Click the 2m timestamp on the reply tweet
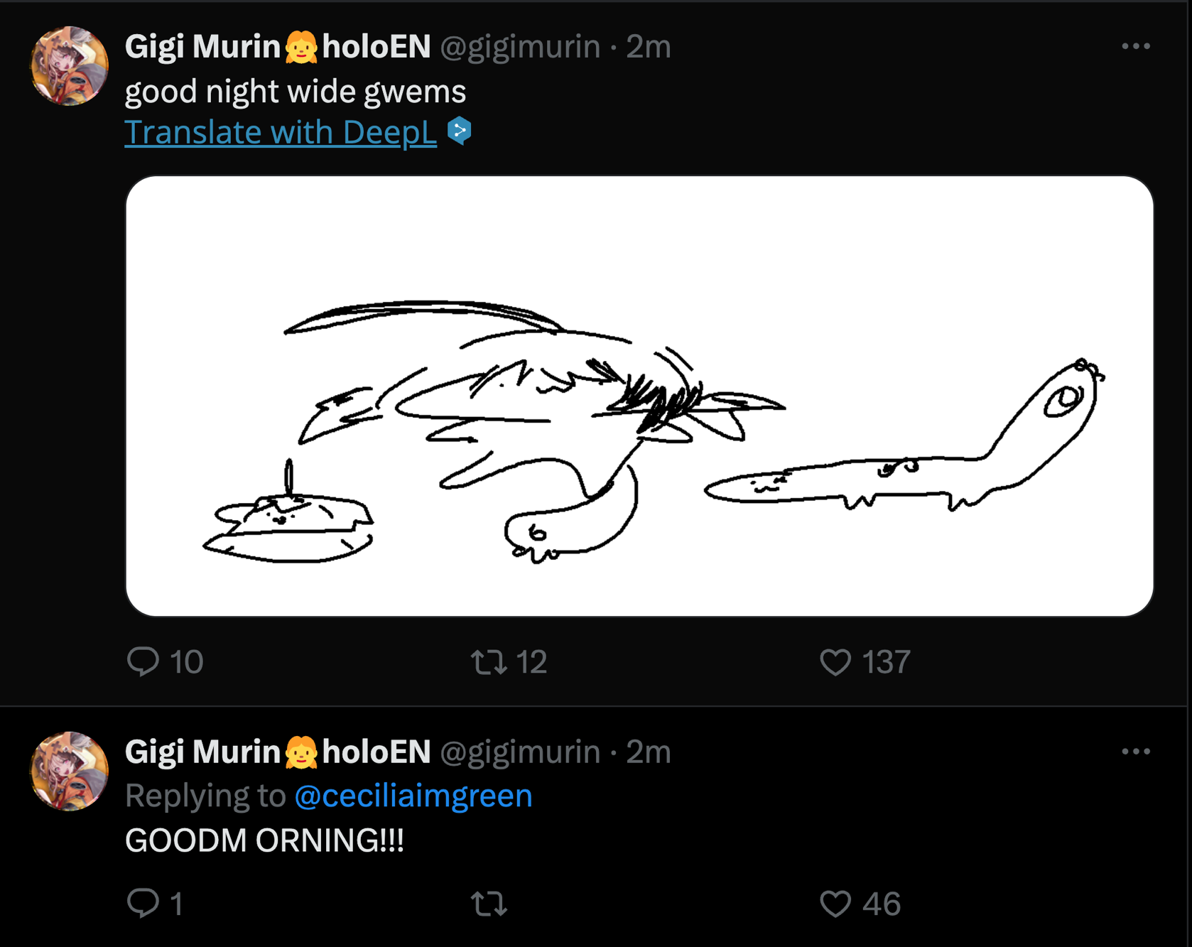 648,752
